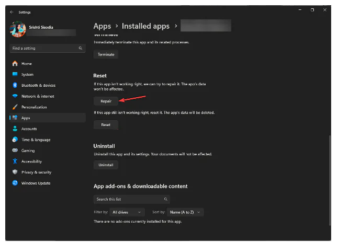Click the Find a setting search box

48,48
